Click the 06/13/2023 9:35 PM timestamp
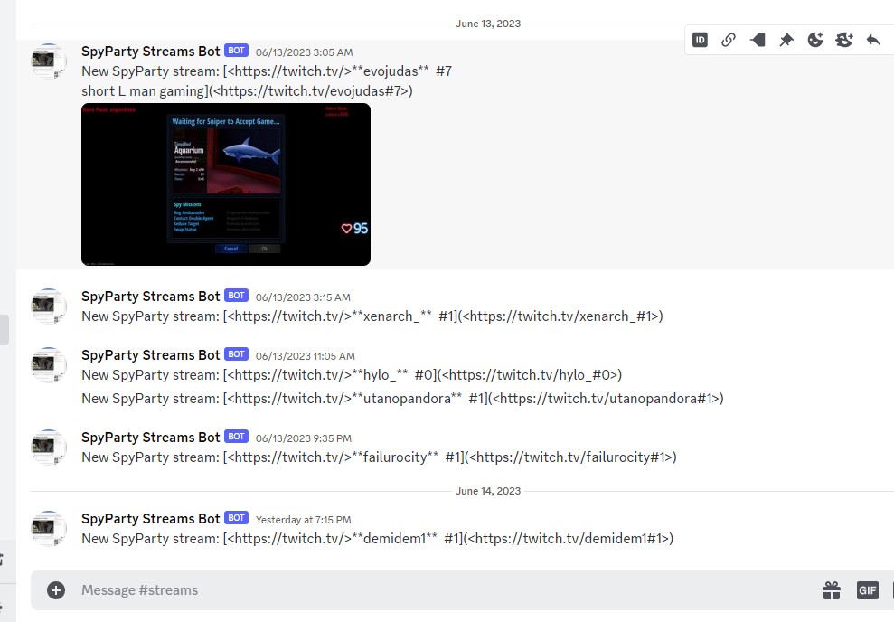The image size is (894, 622). [x=304, y=438]
